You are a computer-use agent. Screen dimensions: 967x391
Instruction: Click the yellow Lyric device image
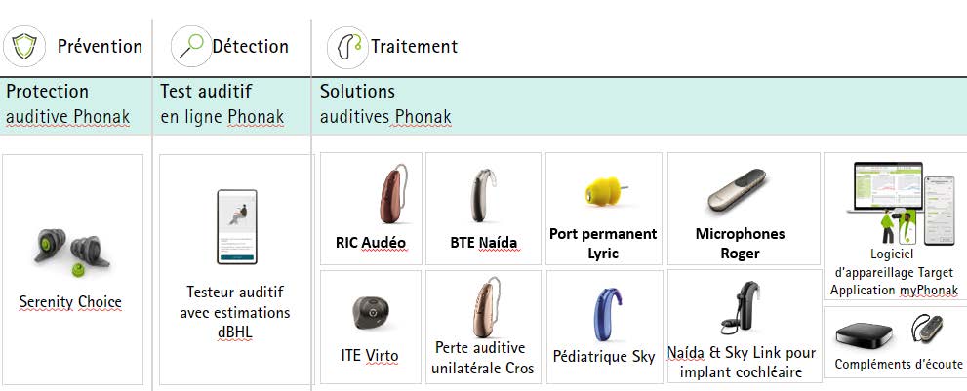click(604, 191)
